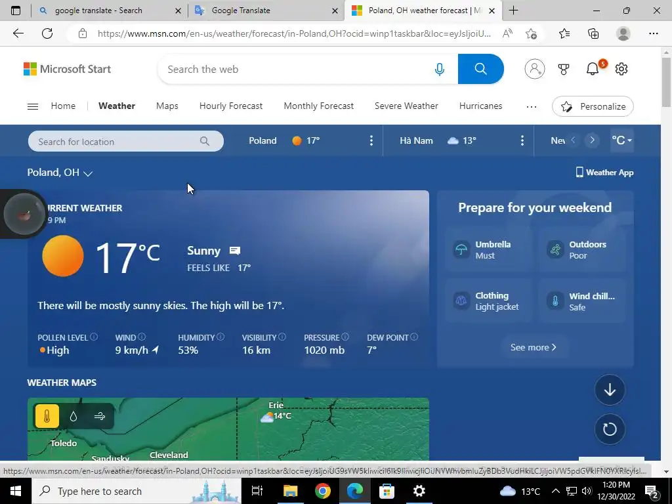The width and height of the screenshot is (672, 504).
Task: Open Hurricanes nav item
Action: click(x=480, y=106)
